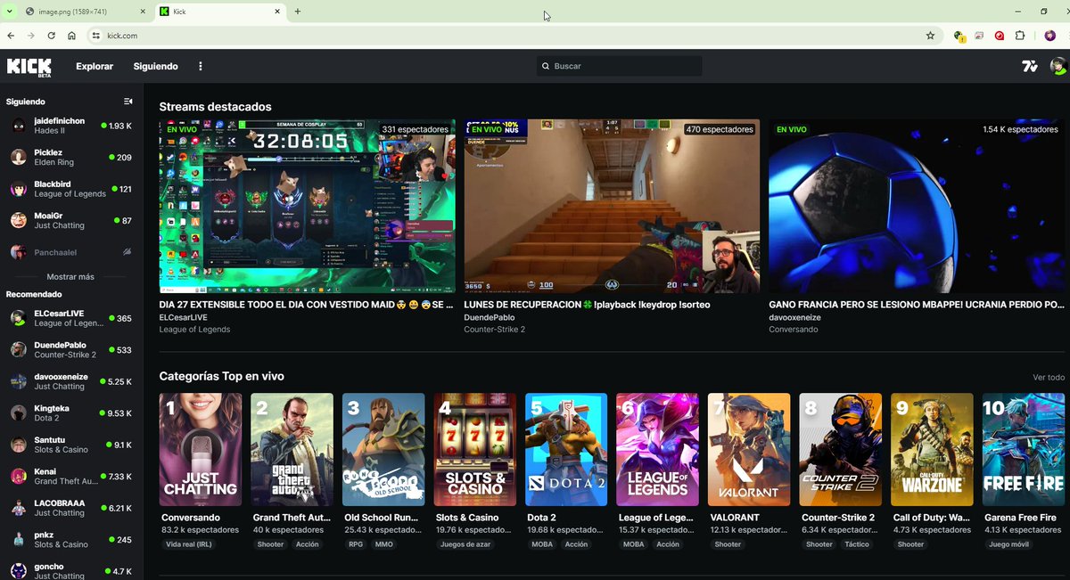Open Old School RuneScape category cover
The height and width of the screenshot is (580, 1070).
click(x=383, y=450)
